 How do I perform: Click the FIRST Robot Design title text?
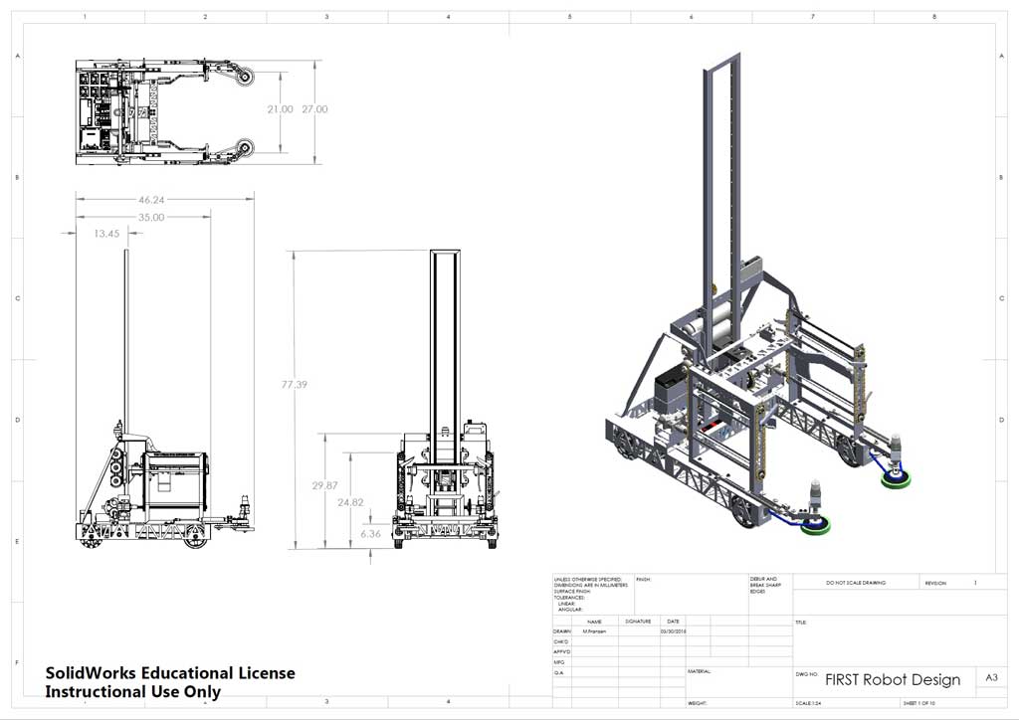pyautogui.click(x=893, y=680)
